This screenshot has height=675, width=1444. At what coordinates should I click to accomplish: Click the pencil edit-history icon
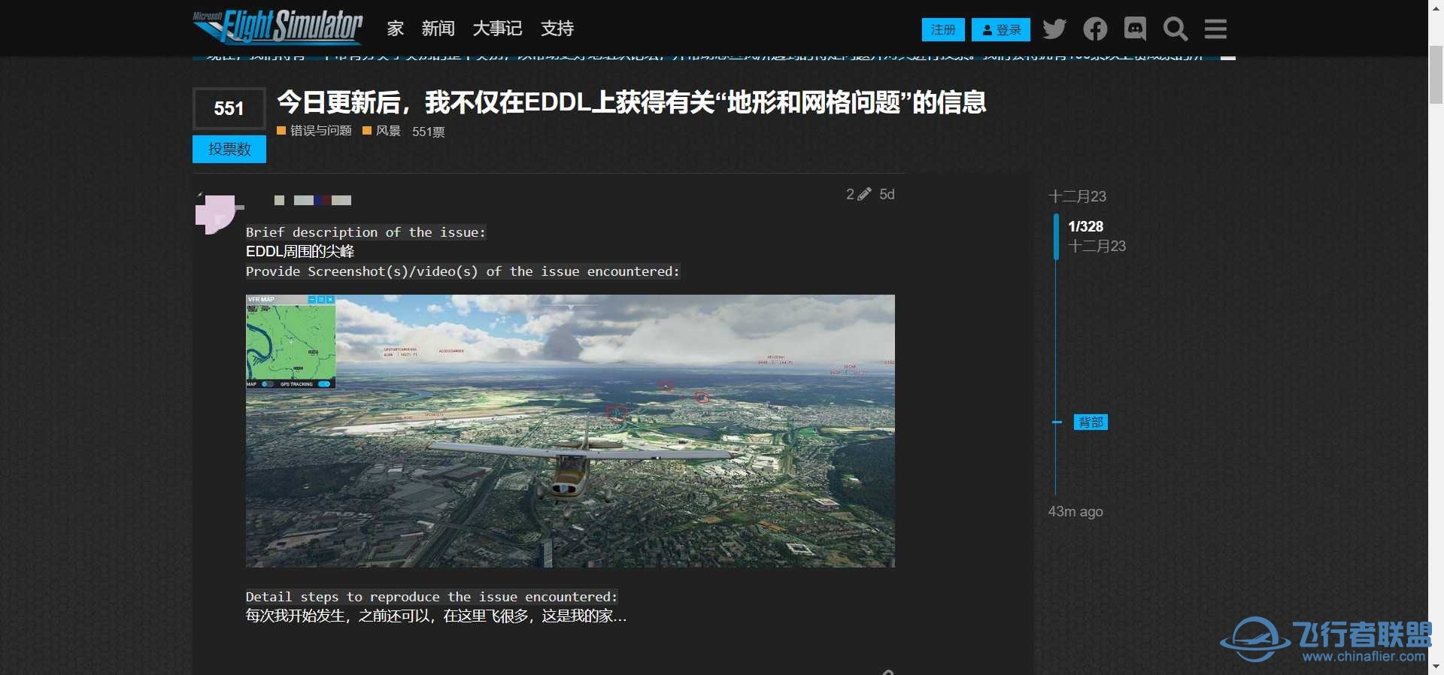(864, 194)
